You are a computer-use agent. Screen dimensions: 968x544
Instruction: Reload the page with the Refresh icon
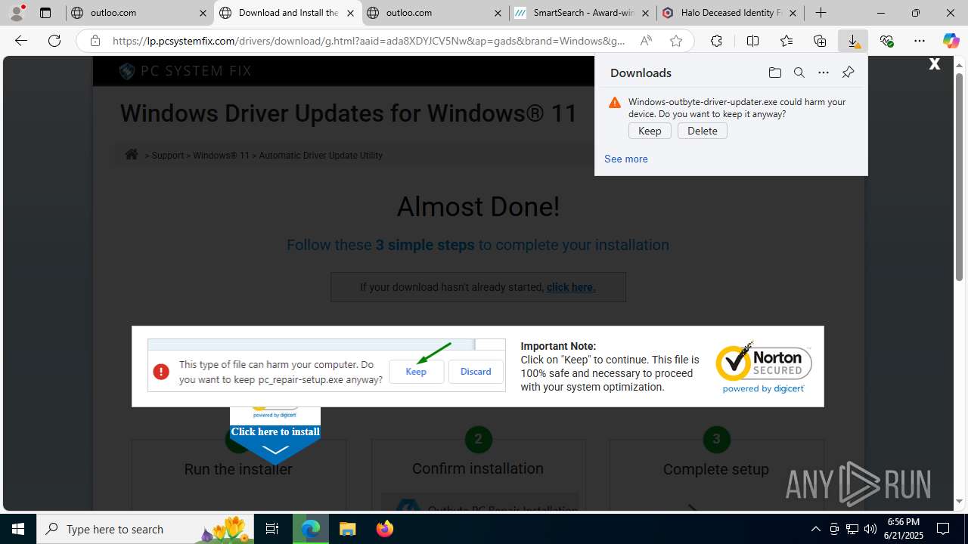click(54, 41)
